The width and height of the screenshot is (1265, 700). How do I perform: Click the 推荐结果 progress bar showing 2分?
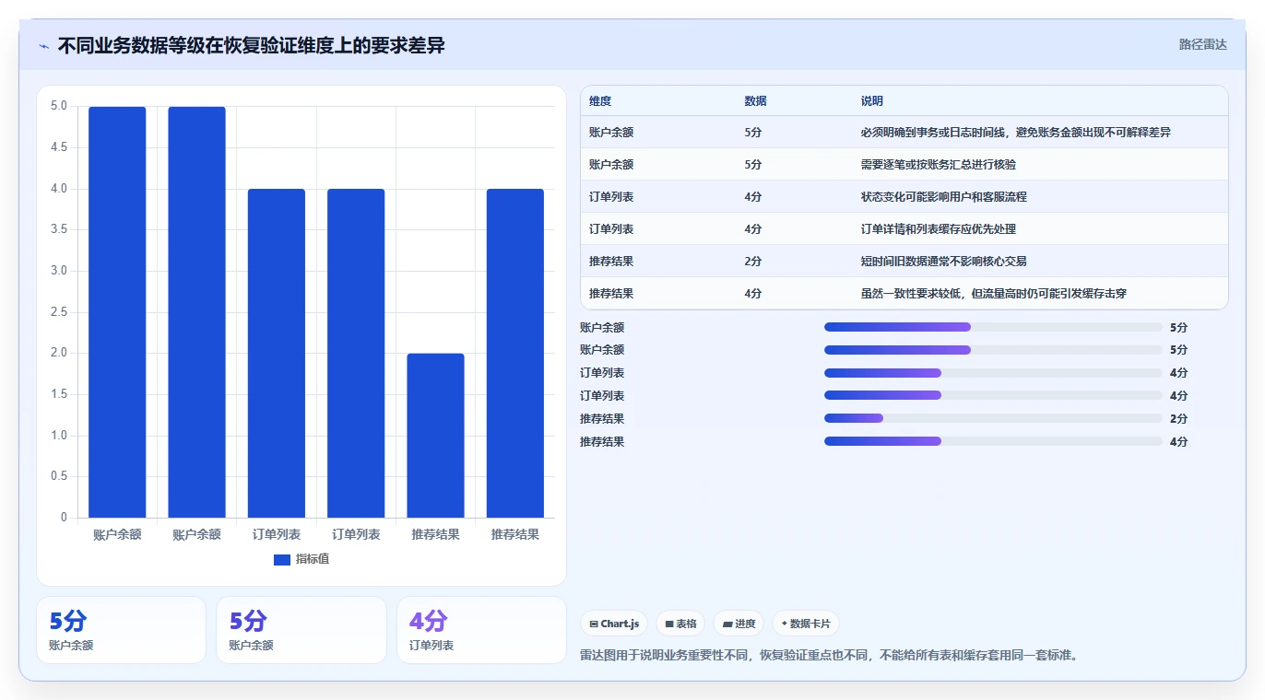click(x=993, y=419)
